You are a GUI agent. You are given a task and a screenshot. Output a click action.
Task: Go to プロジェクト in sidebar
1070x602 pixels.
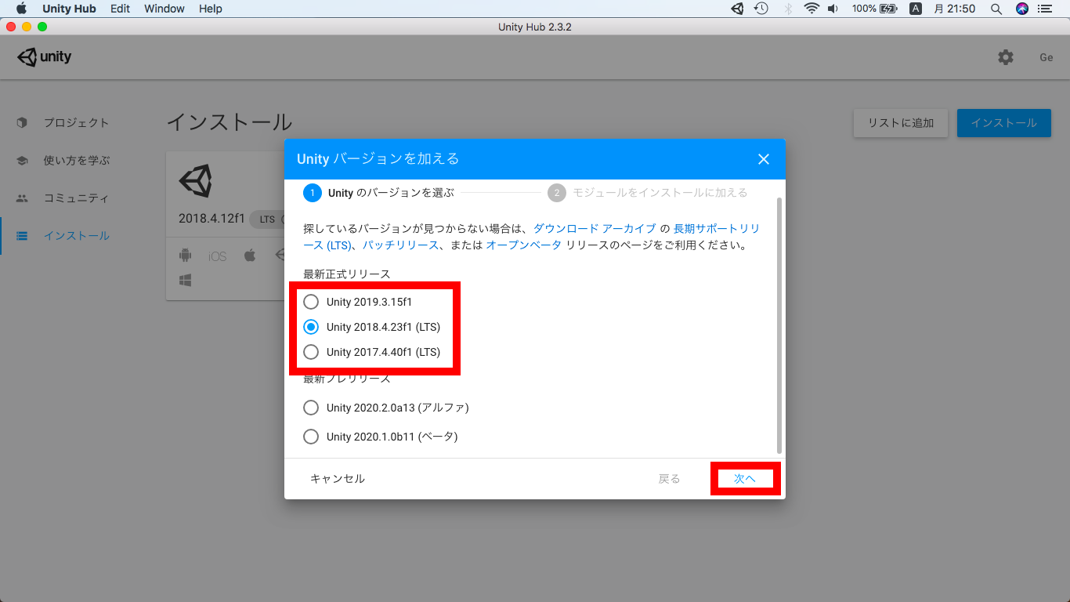click(78, 122)
